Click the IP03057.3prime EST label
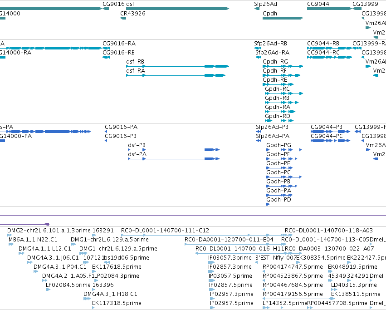 [230, 258]
